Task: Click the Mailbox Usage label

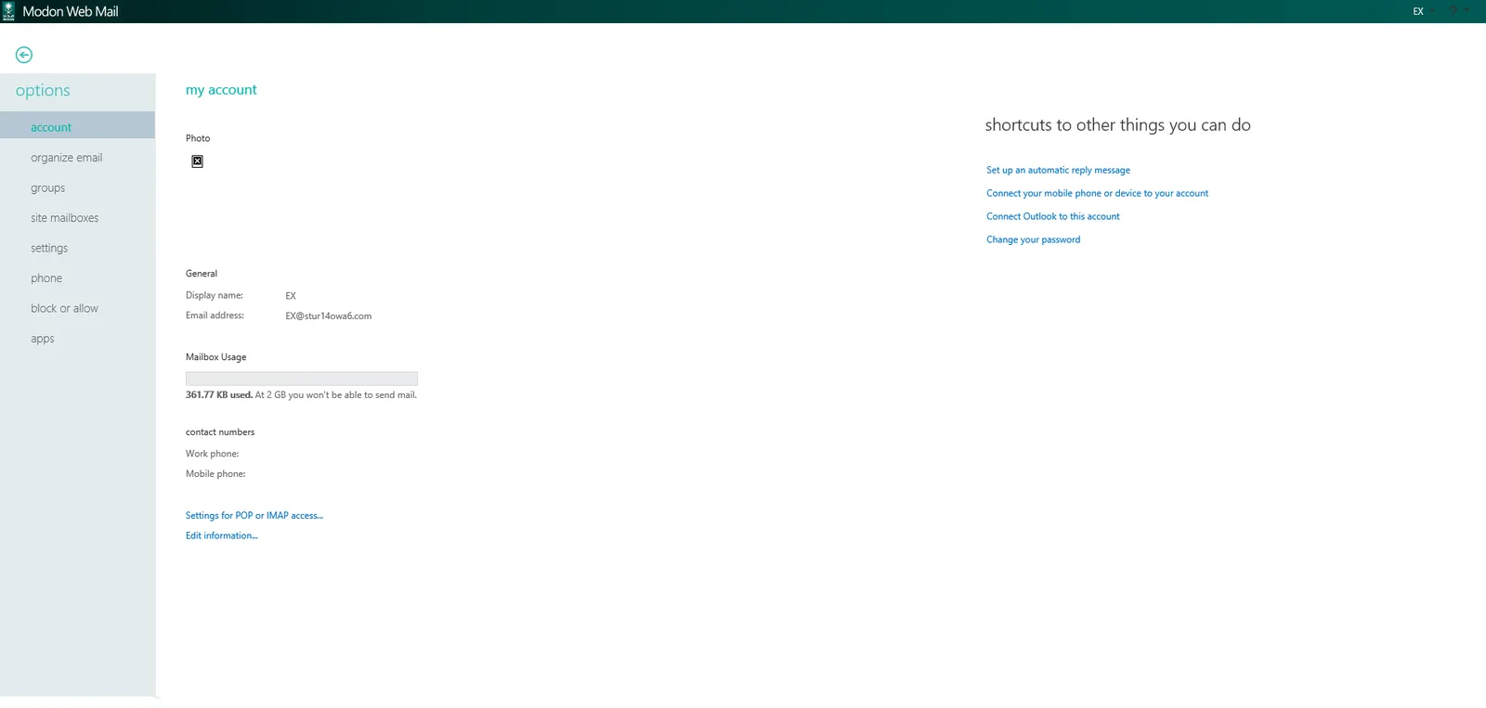Action: 215,357
